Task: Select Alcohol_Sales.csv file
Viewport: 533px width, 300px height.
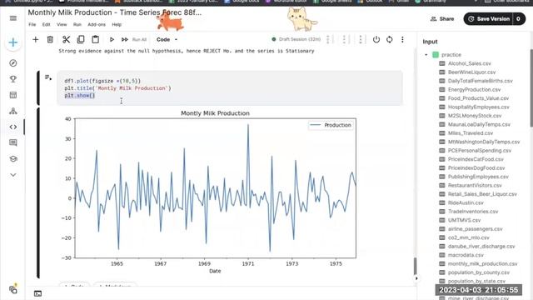Action: click(x=469, y=63)
